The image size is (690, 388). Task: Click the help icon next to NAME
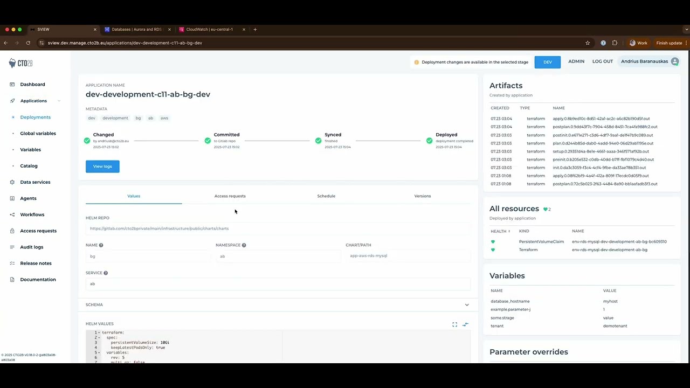pos(101,245)
